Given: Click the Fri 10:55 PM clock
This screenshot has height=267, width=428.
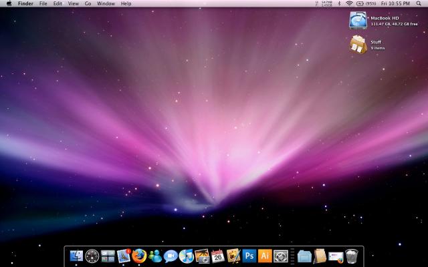Looking at the screenshot, I should (x=395, y=3).
